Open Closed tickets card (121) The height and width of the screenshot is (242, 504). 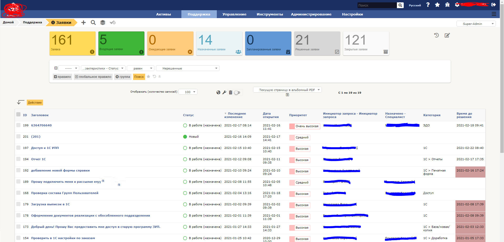366,43
